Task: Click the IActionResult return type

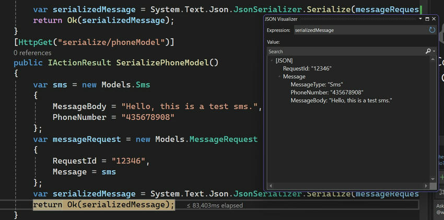Action: point(79,63)
